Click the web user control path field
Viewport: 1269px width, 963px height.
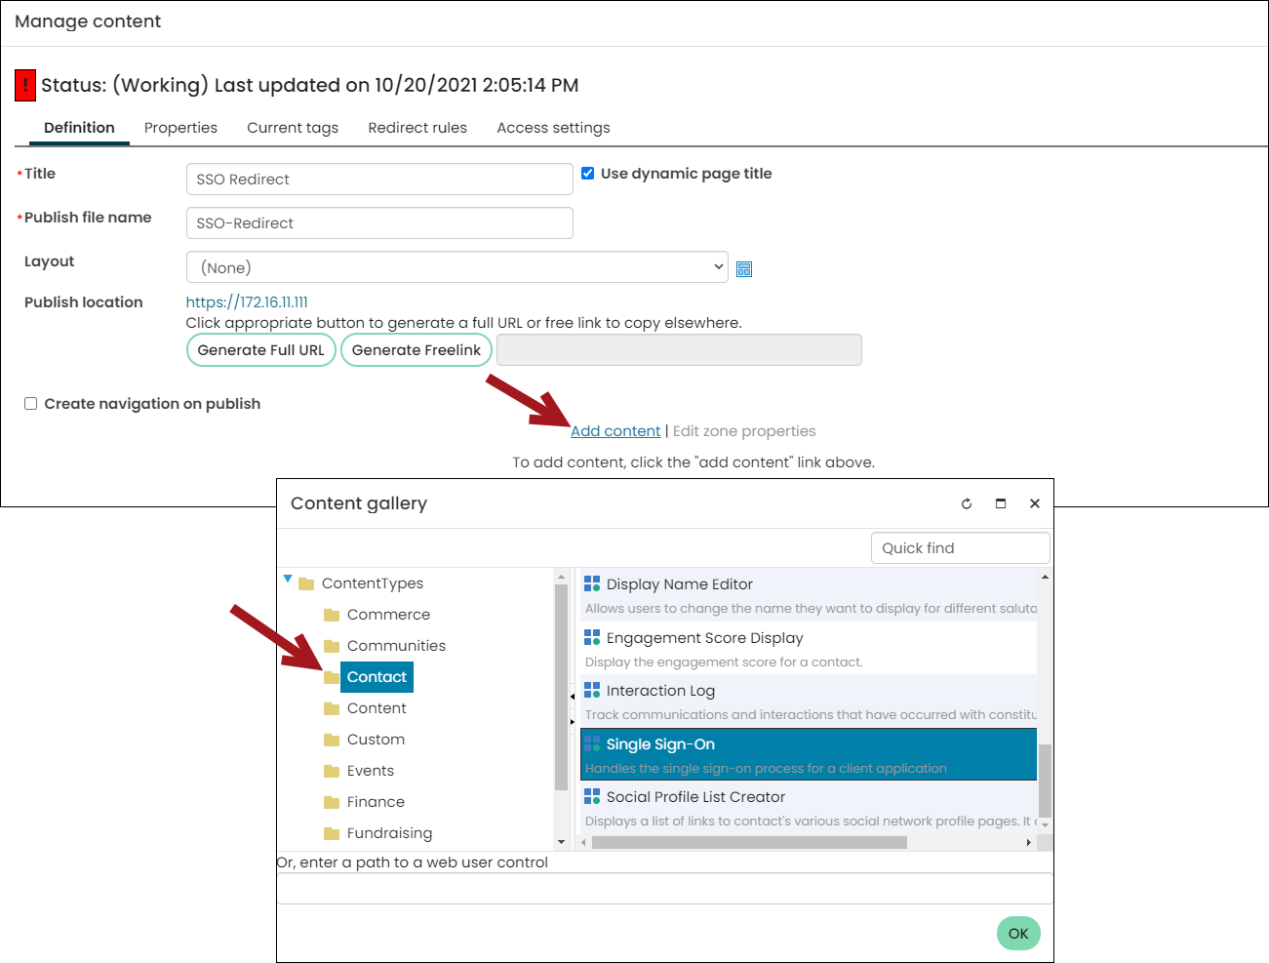[665, 889]
